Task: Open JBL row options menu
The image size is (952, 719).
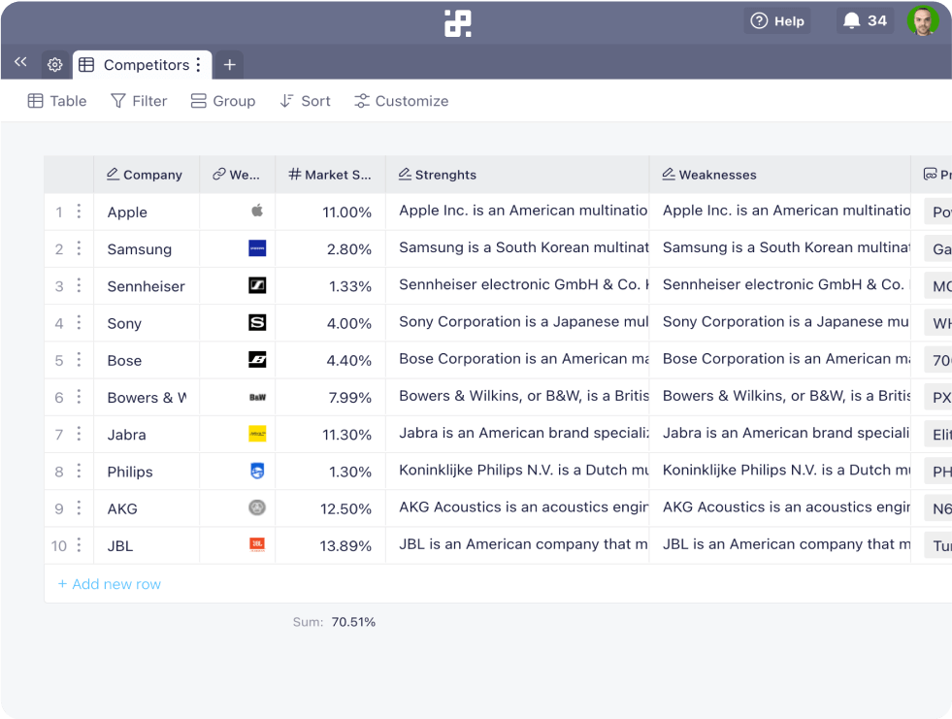Action: tap(79, 544)
